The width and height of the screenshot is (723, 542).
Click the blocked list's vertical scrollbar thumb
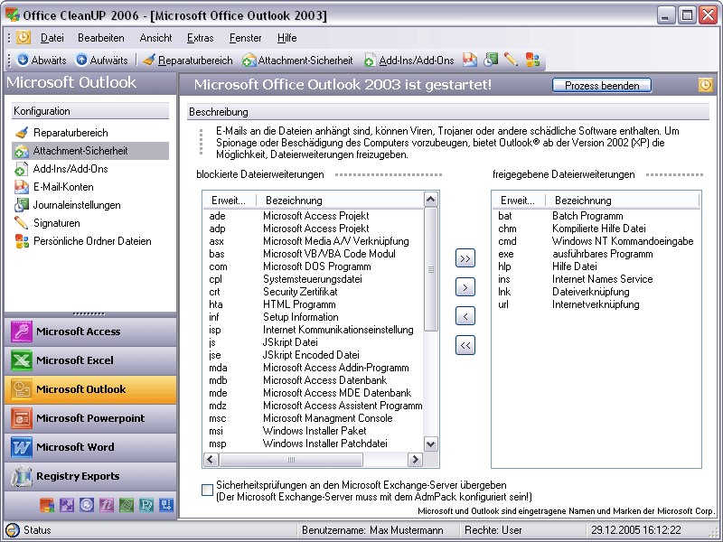pos(431,269)
